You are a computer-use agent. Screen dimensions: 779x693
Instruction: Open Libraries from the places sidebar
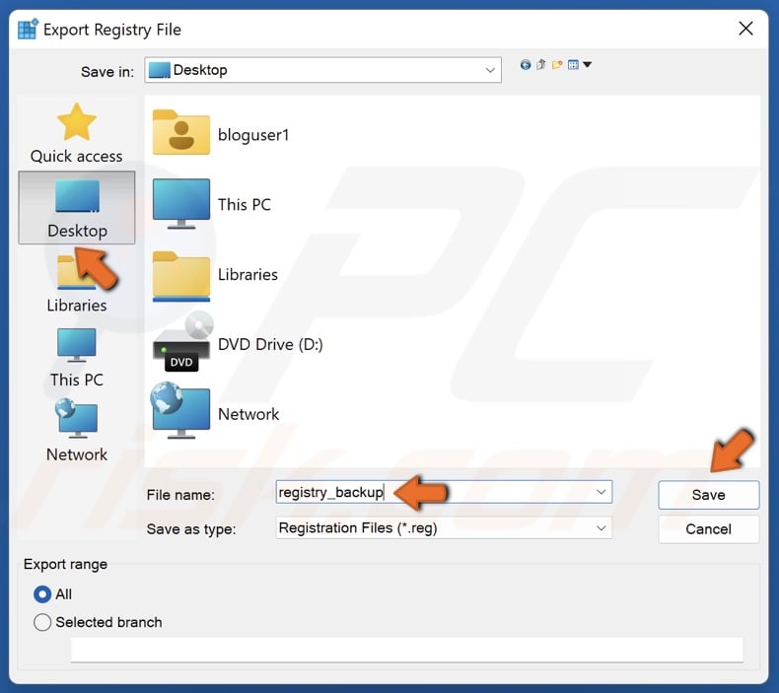point(77,284)
